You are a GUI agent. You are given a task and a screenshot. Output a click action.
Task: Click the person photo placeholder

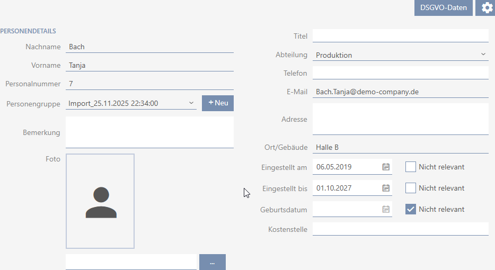pos(100,201)
